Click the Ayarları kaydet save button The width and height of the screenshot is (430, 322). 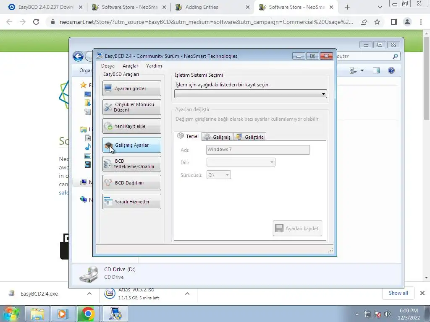click(297, 229)
